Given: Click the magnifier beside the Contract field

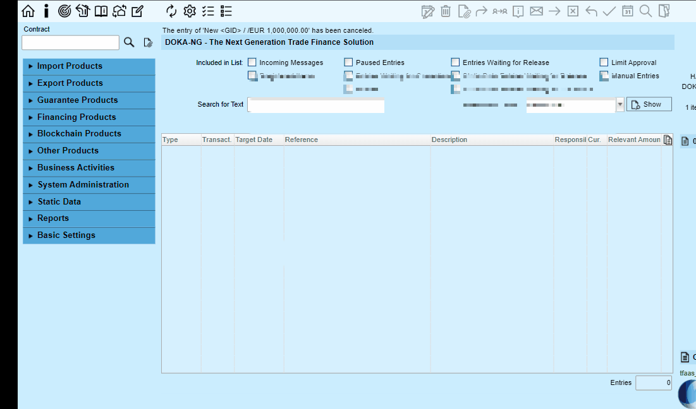Looking at the screenshot, I should click(129, 42).
